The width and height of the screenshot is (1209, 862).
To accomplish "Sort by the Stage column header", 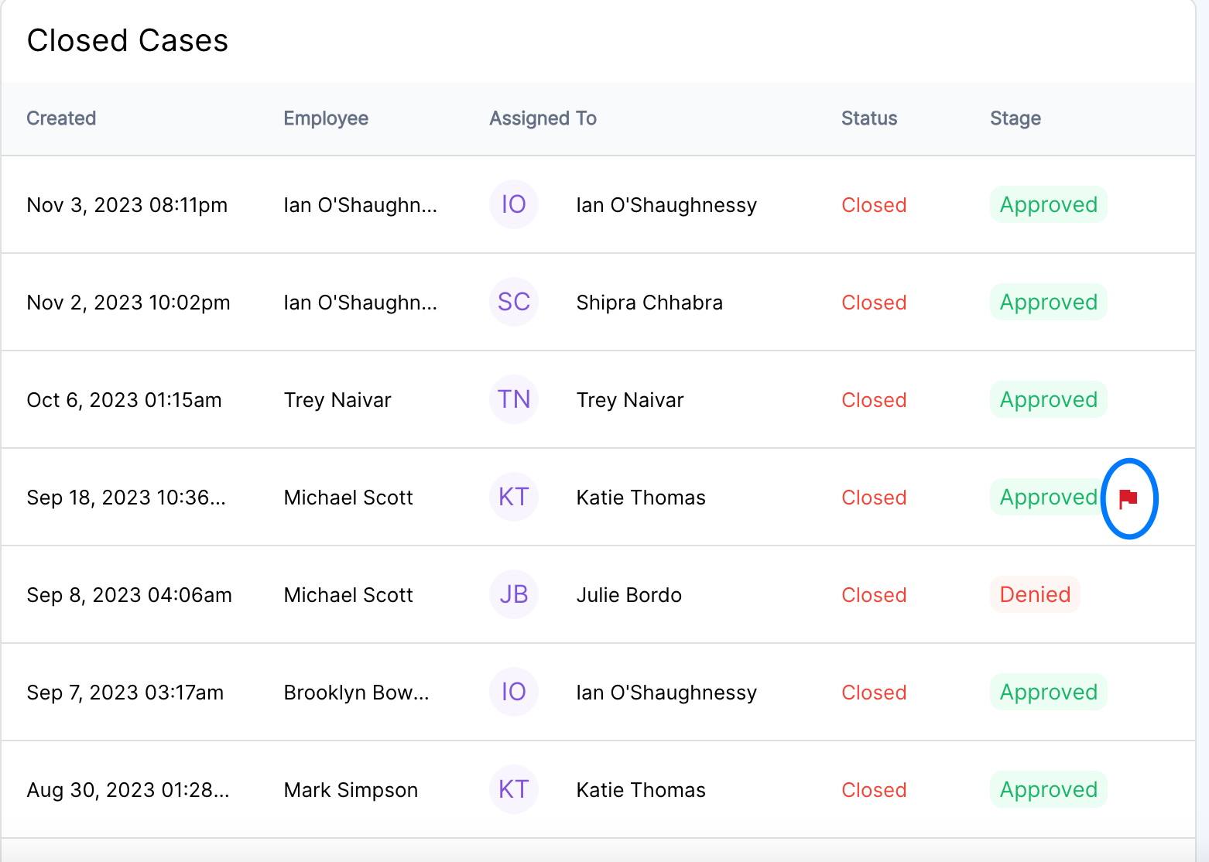I will coord(1015,118).
